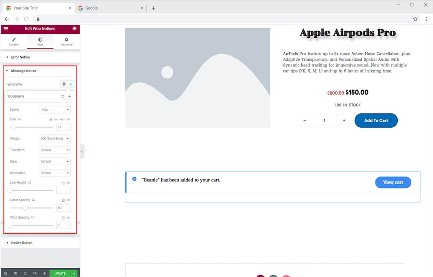Click the Add To Cart button
Image resolution: width=433 pixels, height=277 pixels.
(x=376, y=121)
